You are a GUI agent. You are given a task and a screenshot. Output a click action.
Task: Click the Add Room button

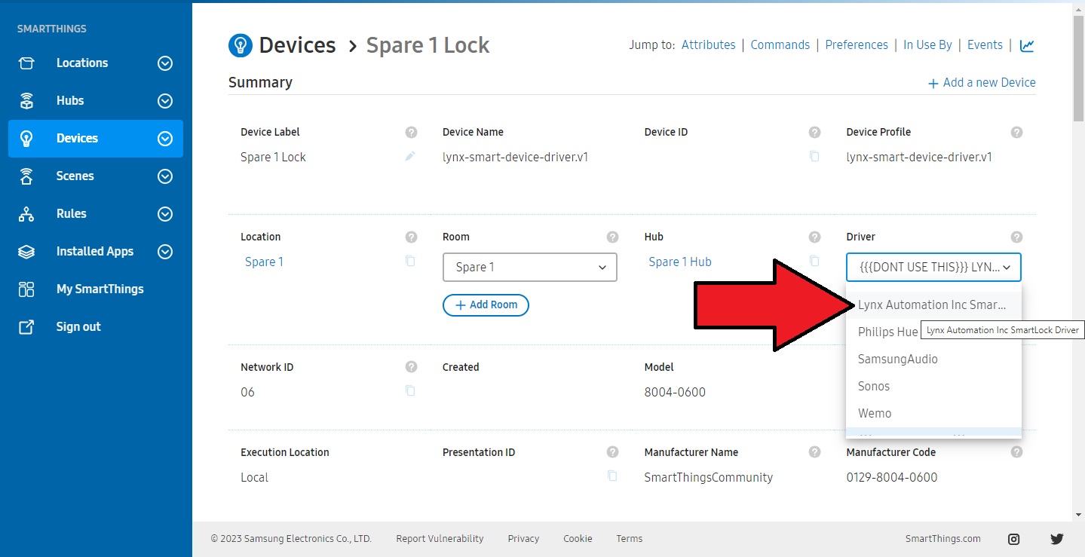[x=486, y=305]
